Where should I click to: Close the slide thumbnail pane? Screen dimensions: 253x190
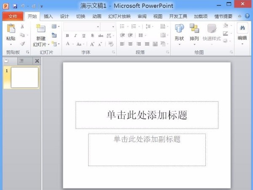tap(37, 61)
